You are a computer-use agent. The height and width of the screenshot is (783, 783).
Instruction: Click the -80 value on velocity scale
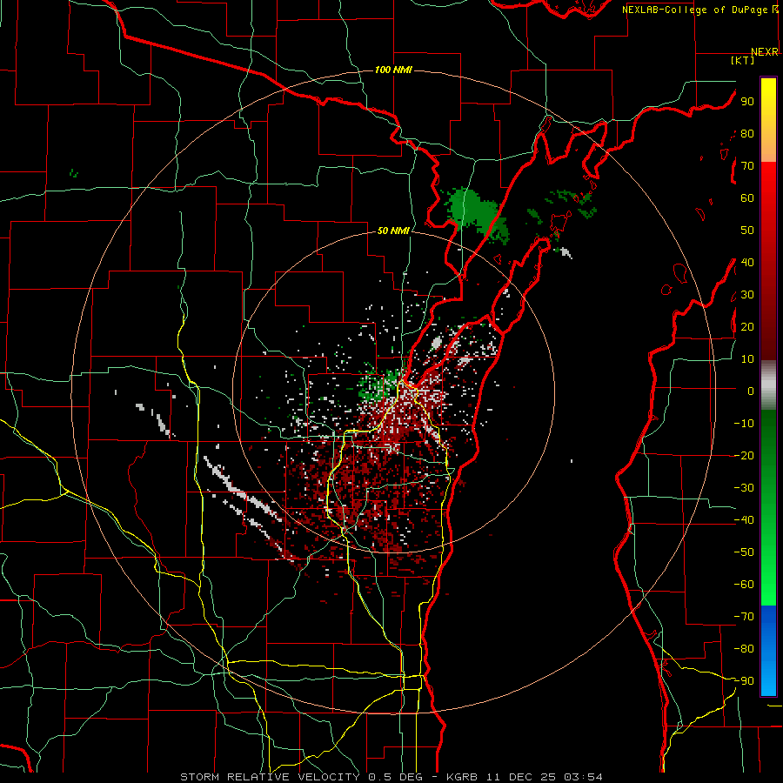[x=744, y=649]
